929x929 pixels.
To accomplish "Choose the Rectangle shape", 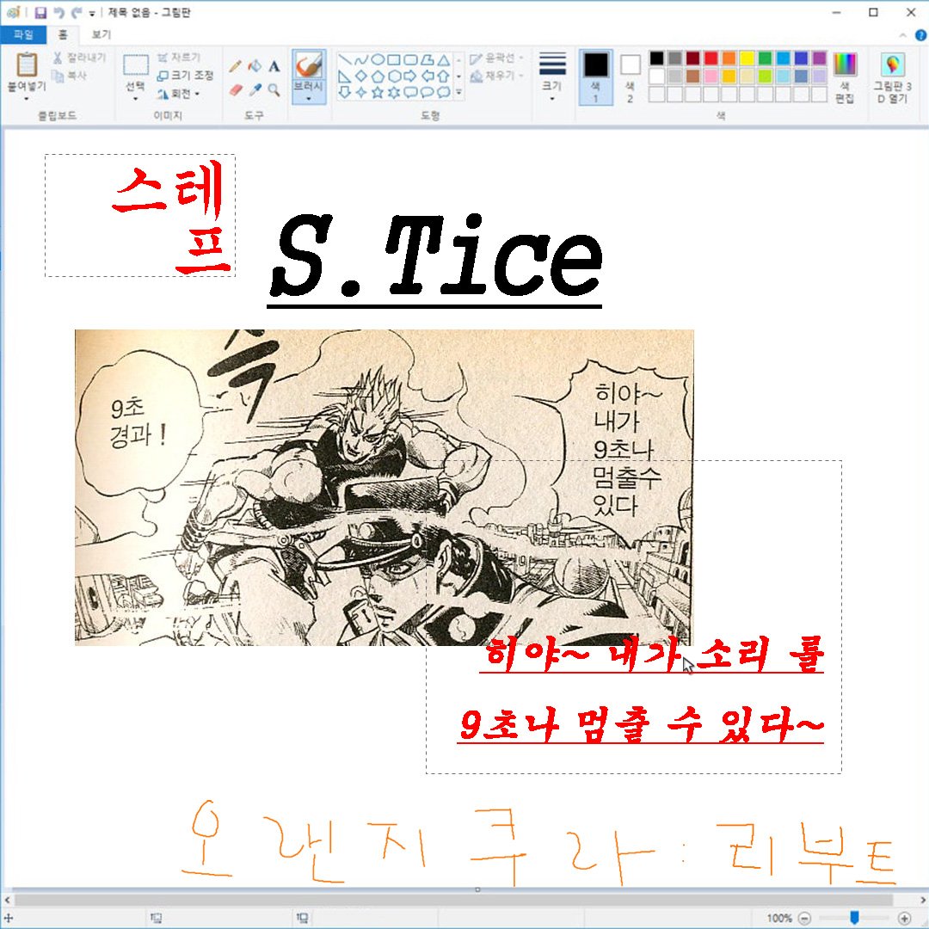I will [x=394, y=60].
